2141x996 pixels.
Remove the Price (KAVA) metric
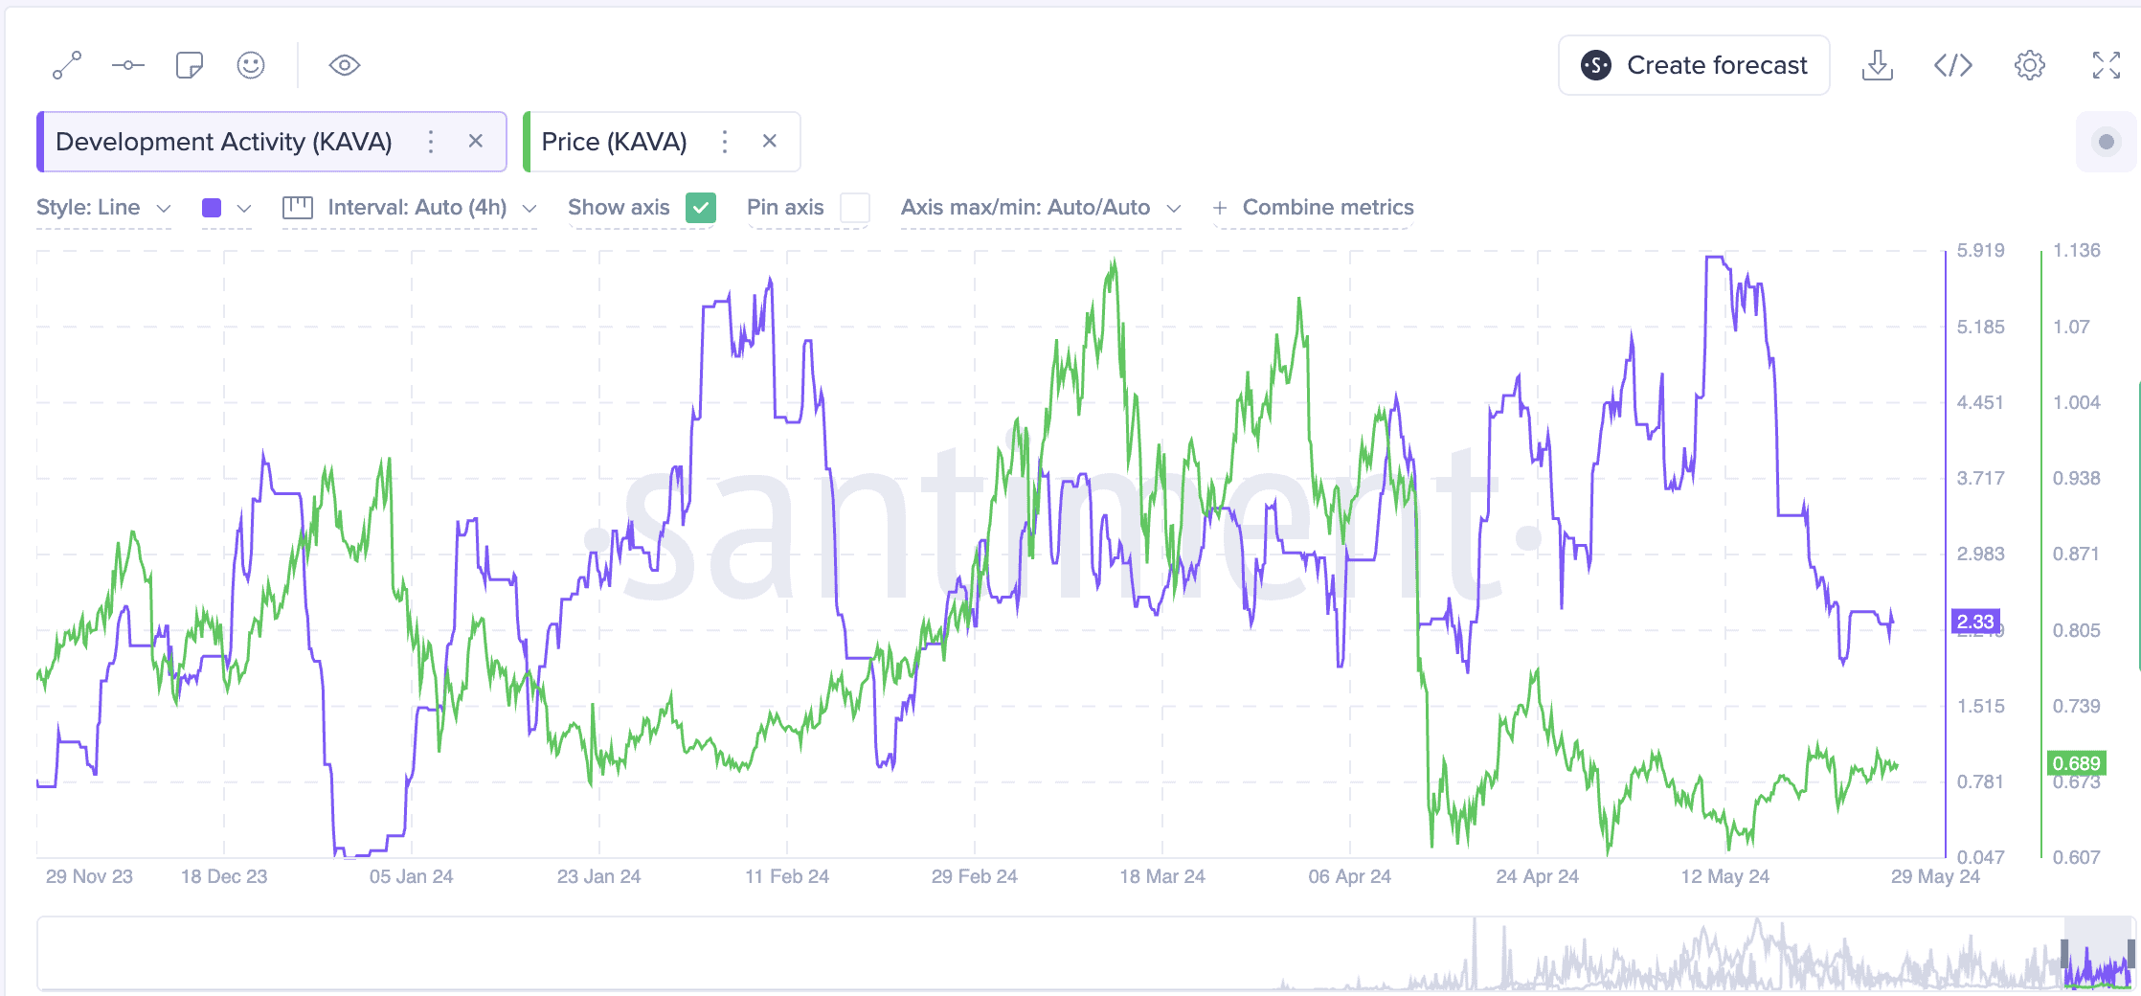(770, 141)
